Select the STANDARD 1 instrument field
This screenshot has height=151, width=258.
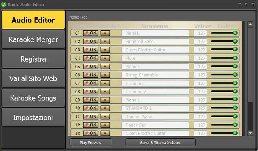coord(155,108)
